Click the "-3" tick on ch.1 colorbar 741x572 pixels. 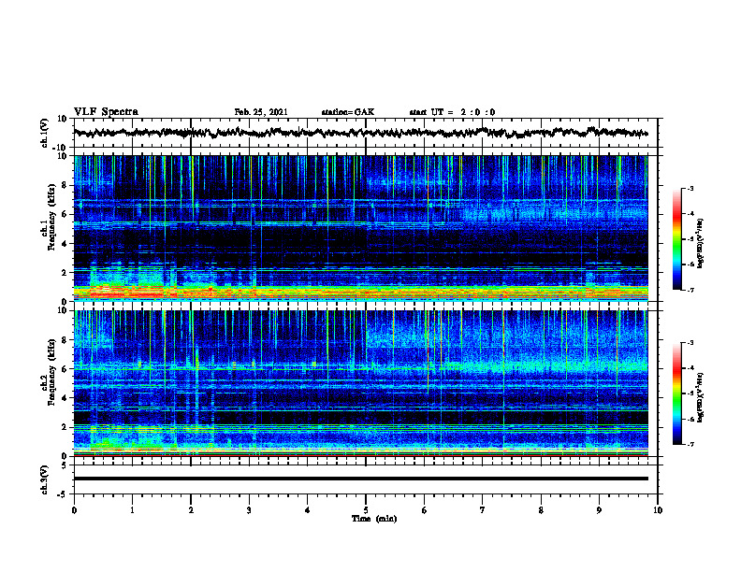click(690, 189)
